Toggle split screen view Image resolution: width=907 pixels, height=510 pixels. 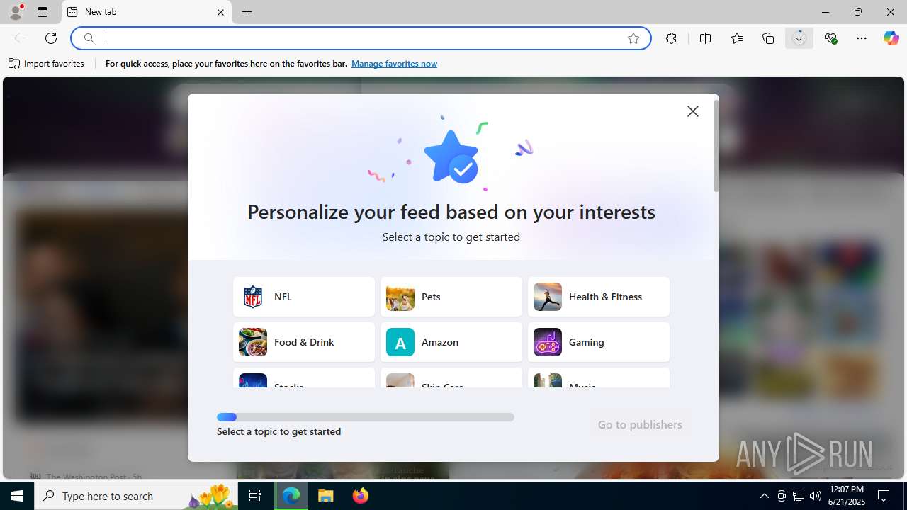point(705,38)
